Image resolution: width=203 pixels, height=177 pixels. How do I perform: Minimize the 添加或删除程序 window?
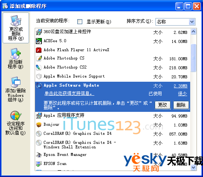pos(179,6)
